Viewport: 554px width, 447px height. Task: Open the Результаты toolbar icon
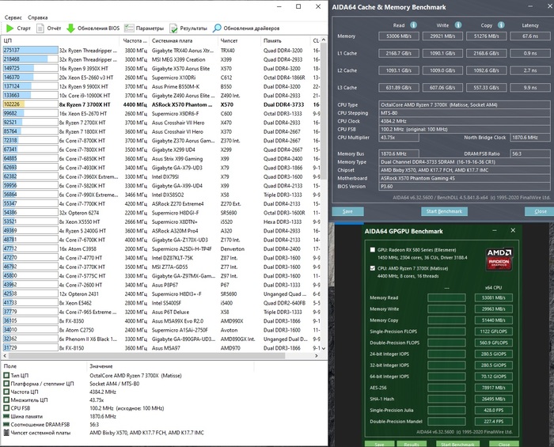click(x=173, y=28)
